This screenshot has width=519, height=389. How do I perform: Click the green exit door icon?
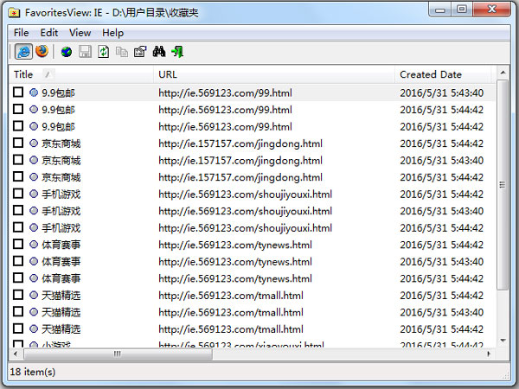point(178,52)
